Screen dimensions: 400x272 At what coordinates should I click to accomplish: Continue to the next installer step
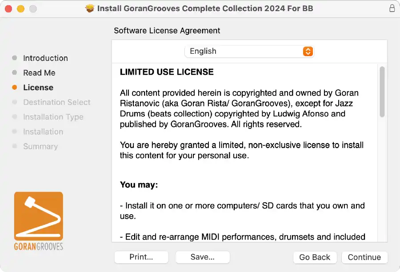[364, 257]
